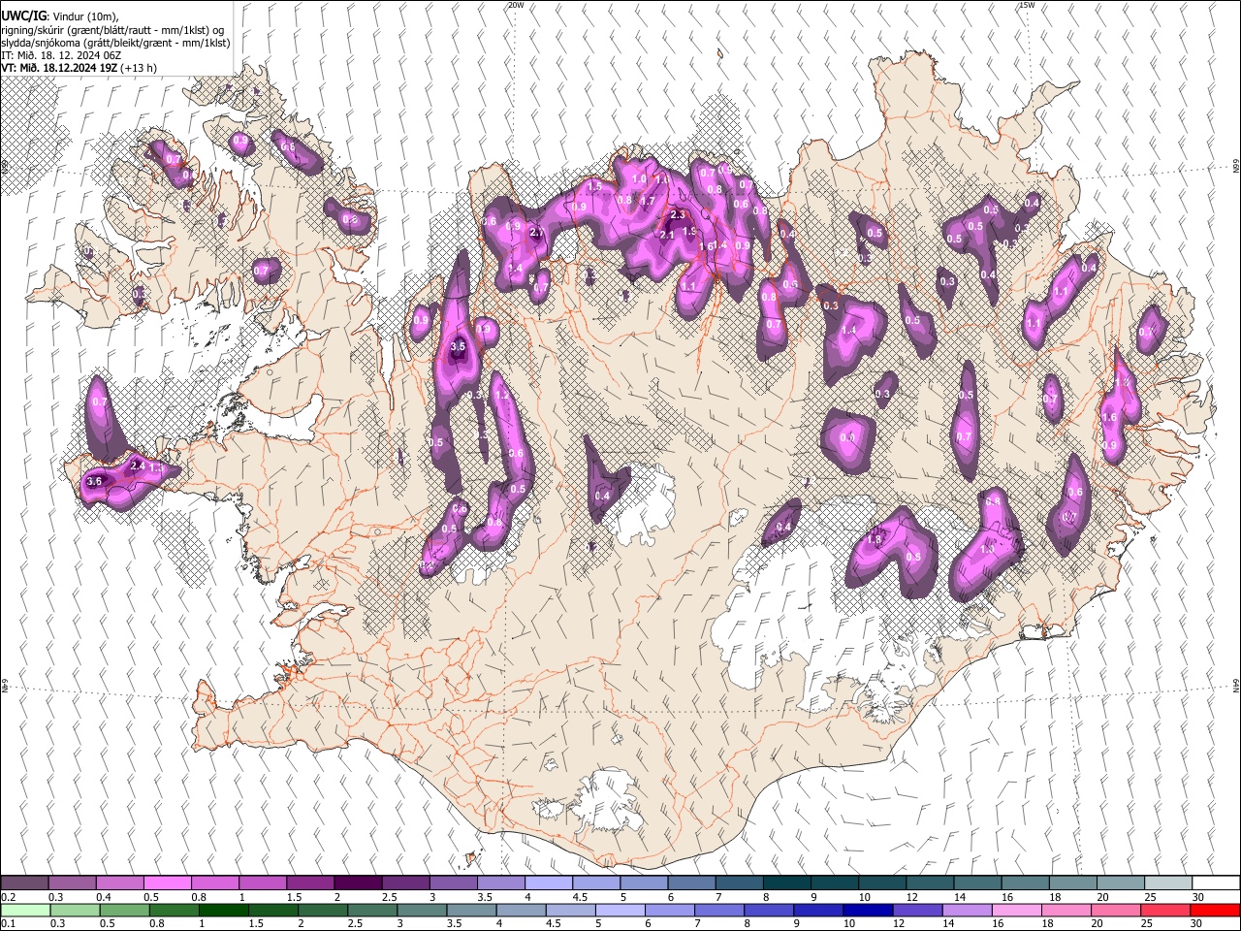Click the pink 20–25 swatch in lower row
The width and height of the screenshot is (1241, 931).
point(1115,911)
